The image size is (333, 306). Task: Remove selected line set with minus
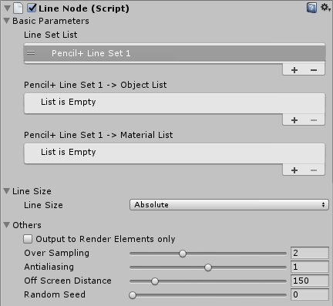click(x=314, y=70)
